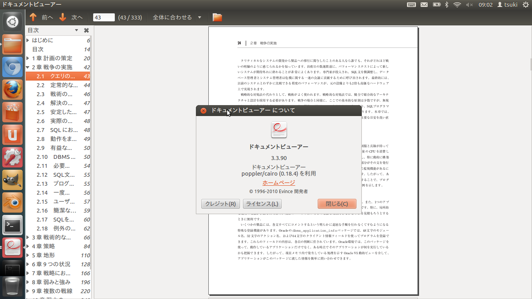The width and height of the screenshot is (532, 299).
Task: Click the page number field showing 43
Action: click(x=104, y=17)
